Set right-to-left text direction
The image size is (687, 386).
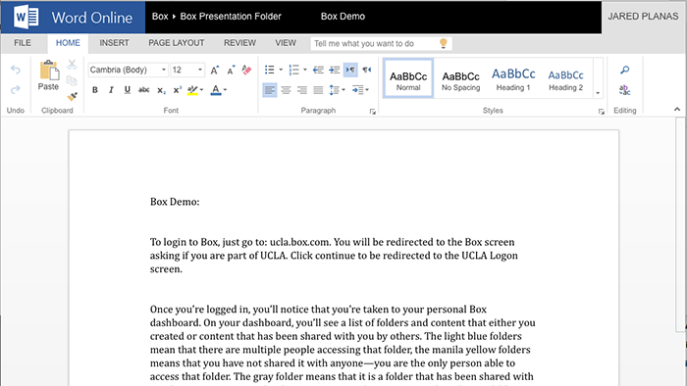pyautogui.click(x=367, y=70)
